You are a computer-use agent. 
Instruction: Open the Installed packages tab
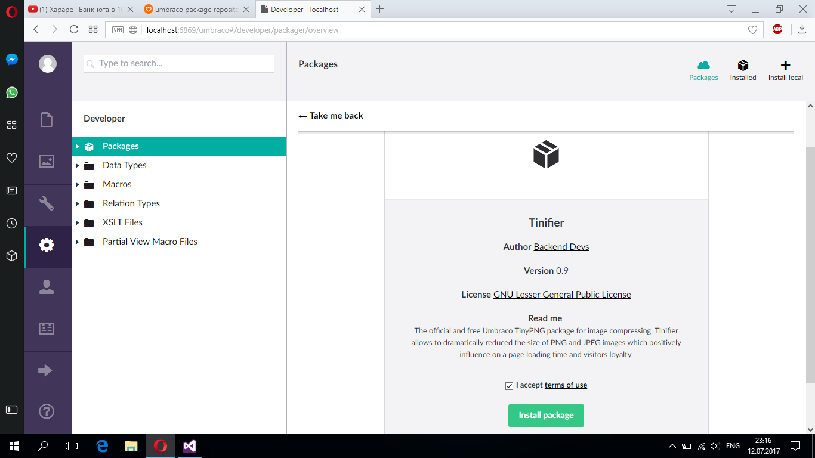743,70
